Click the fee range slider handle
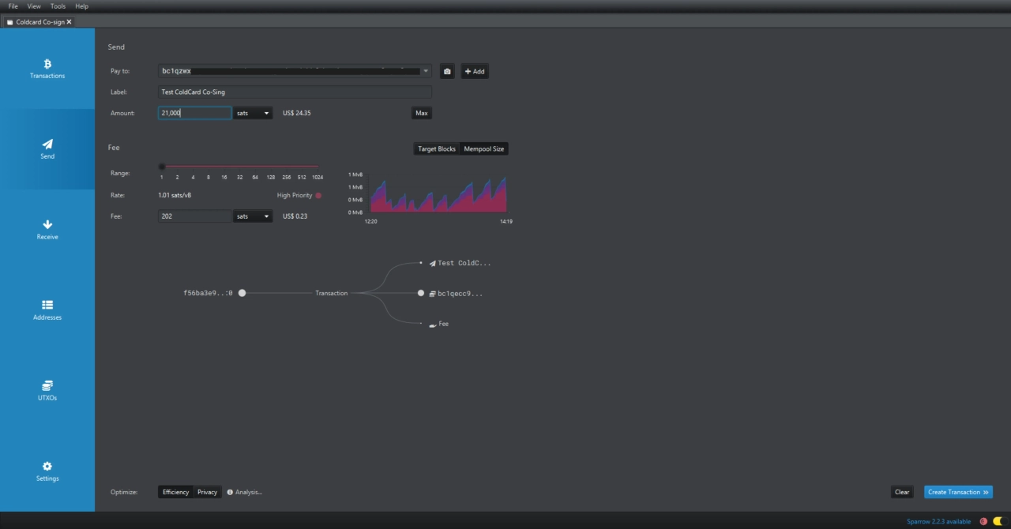The height and width of the screenshot is (529, 1011). click(x=162, y=167)
